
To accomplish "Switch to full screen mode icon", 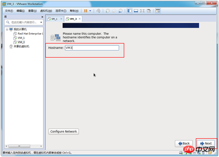I will coord(142,11).
